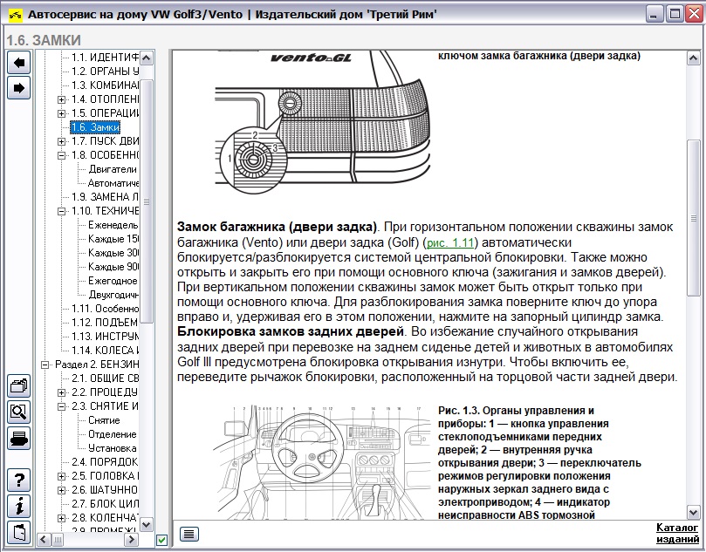This screenshot has height=552, width=706.
Task: Collapse the 2.3. СНЯТИЕ И tree node
Action: [x=61, y=406]
